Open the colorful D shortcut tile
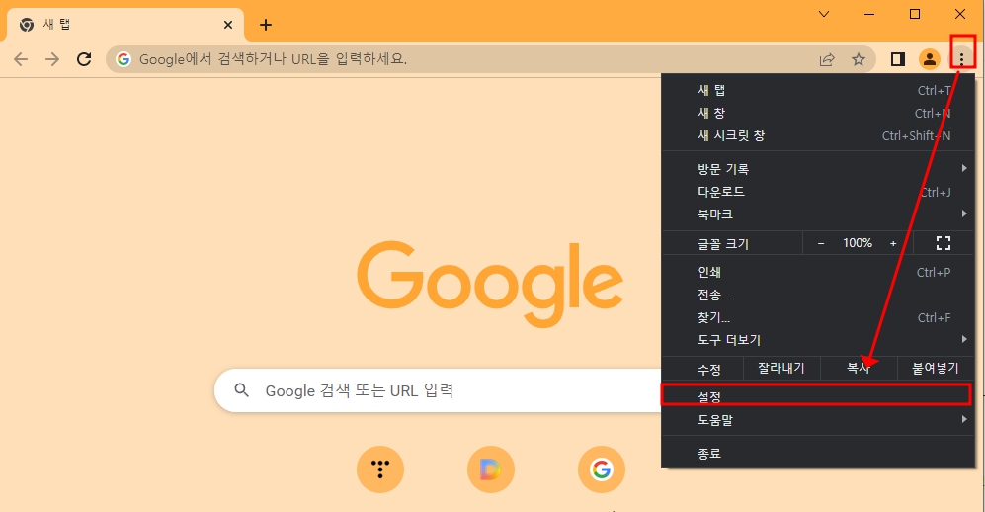 [x=491, y=469]
